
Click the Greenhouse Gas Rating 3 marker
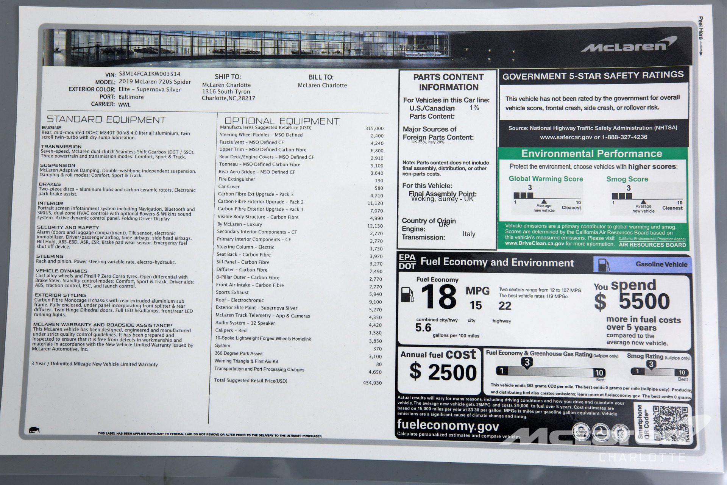[526, 363]
